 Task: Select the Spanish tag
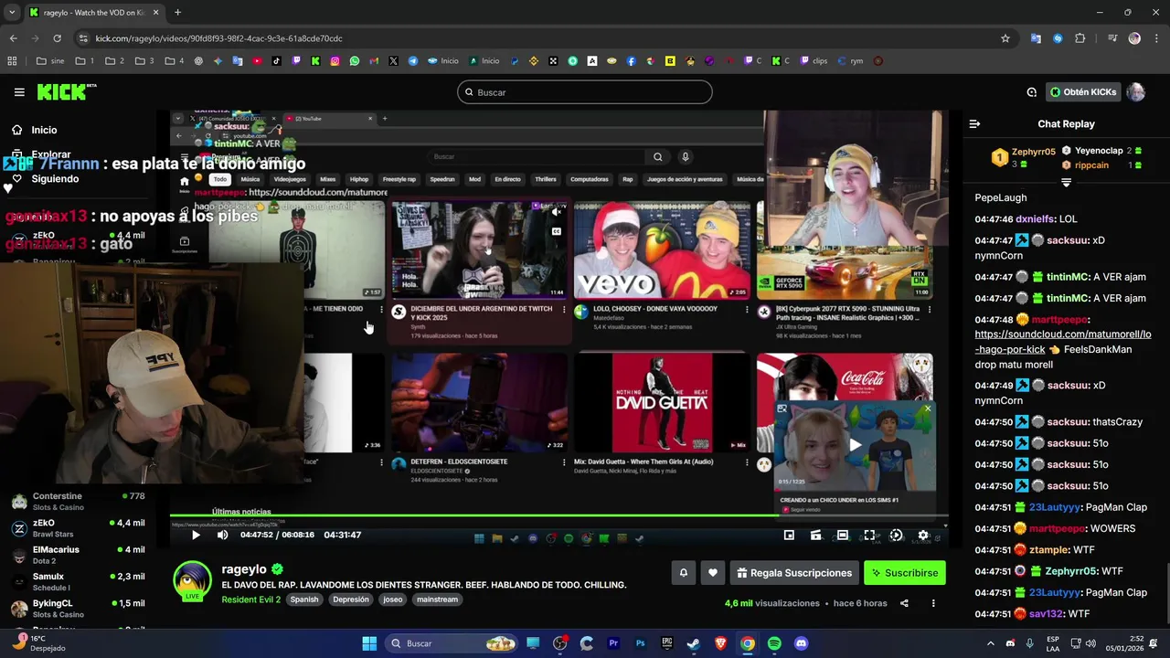click(x=304, y=600)
